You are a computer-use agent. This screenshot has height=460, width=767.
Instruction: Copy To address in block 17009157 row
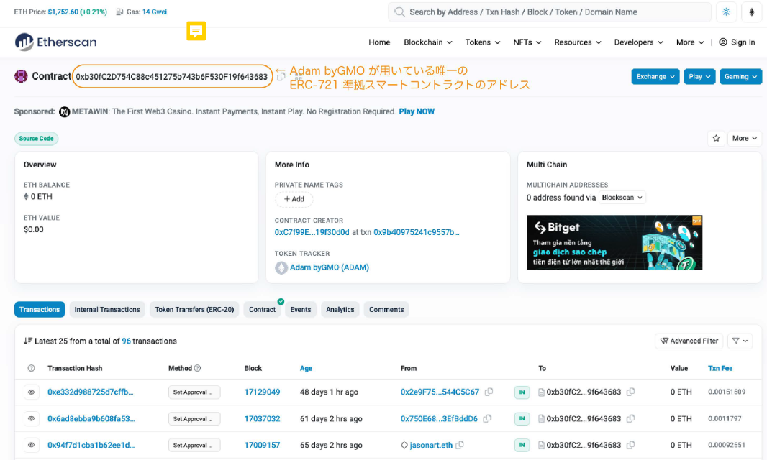pos(630,445)
